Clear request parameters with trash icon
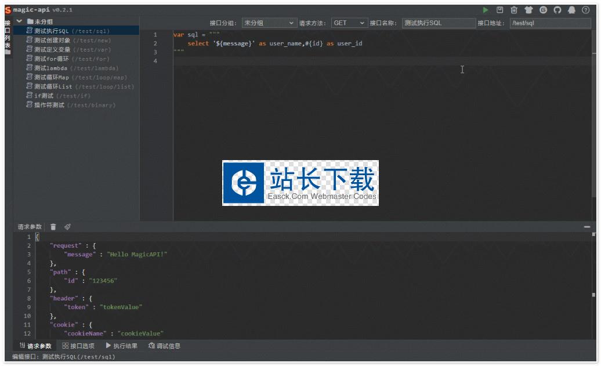Image resolution: width=601 pixels, height=366 pixels. click(x=53, y=227)
